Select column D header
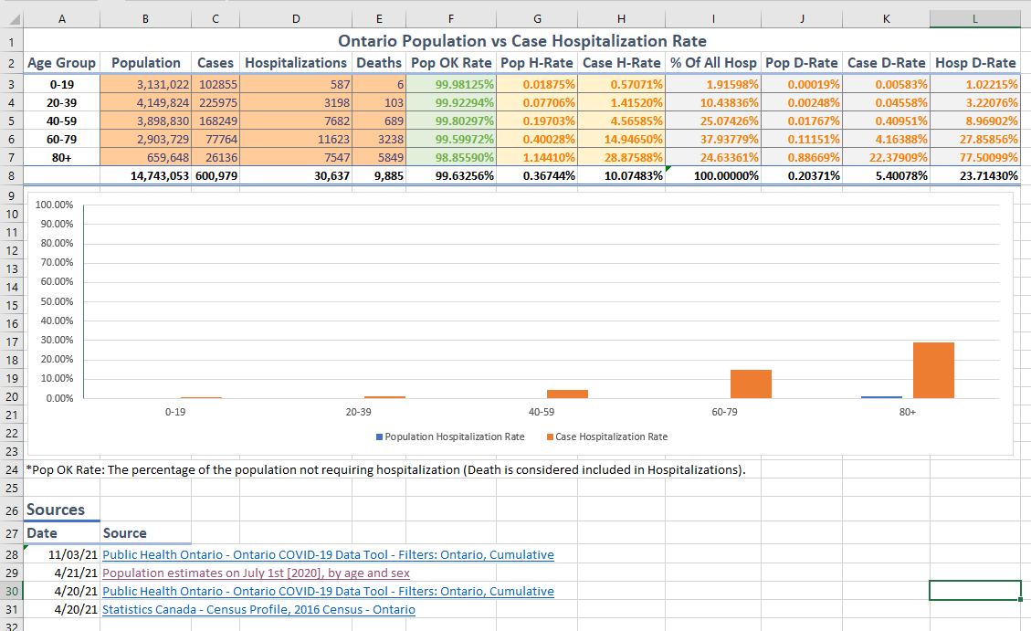 point(296,19)
